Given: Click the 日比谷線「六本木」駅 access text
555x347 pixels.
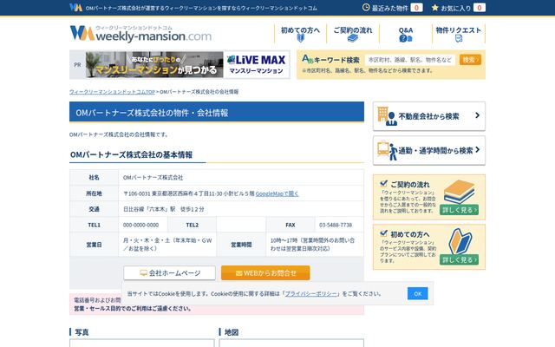Looking at the screenshot, I should click(x=164, y=209).
